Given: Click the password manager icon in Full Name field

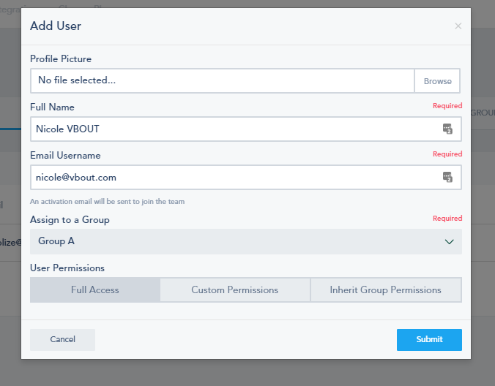Looking at the screenshot, I should tap(447, 129).
